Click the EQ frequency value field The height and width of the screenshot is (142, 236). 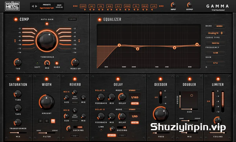(x=215, y=43)
